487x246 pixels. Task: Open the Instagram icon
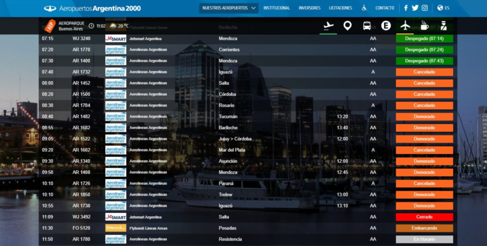pos(425,8)
